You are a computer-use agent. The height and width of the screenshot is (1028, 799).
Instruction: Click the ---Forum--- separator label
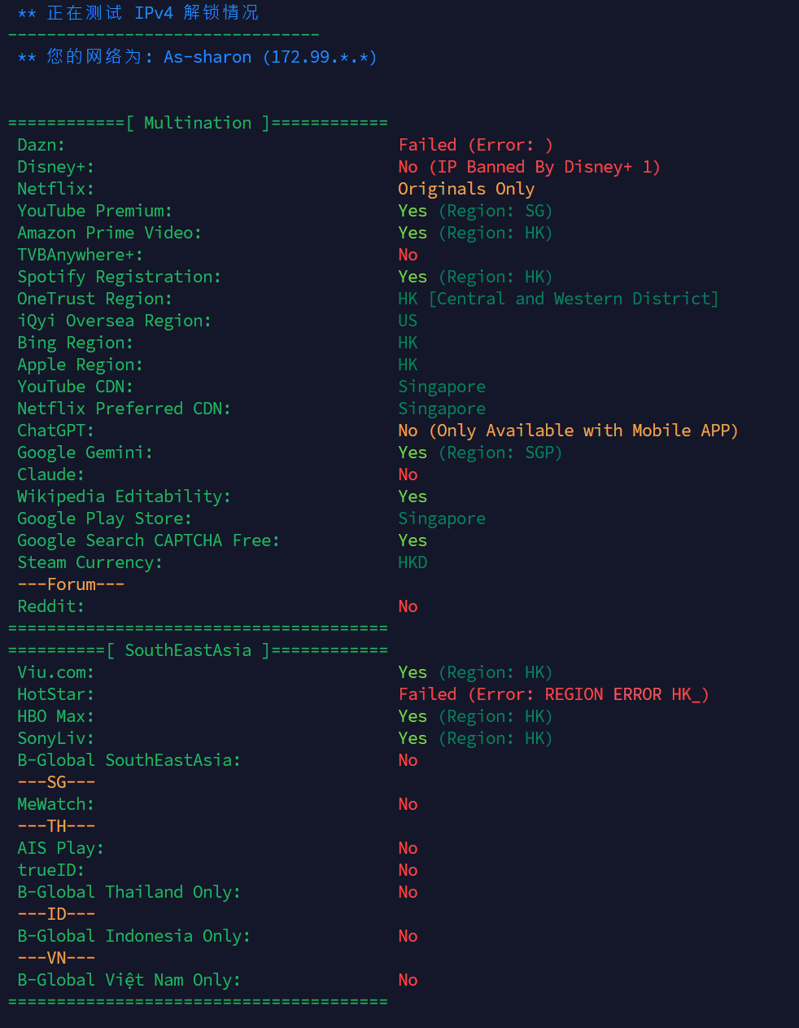point(71,584)
